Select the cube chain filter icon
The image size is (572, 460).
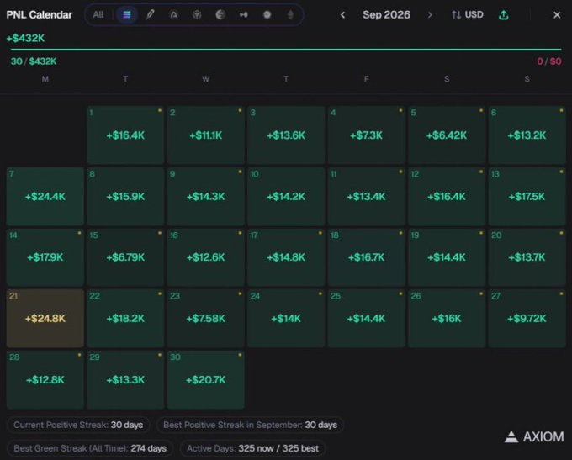(197, 14)
